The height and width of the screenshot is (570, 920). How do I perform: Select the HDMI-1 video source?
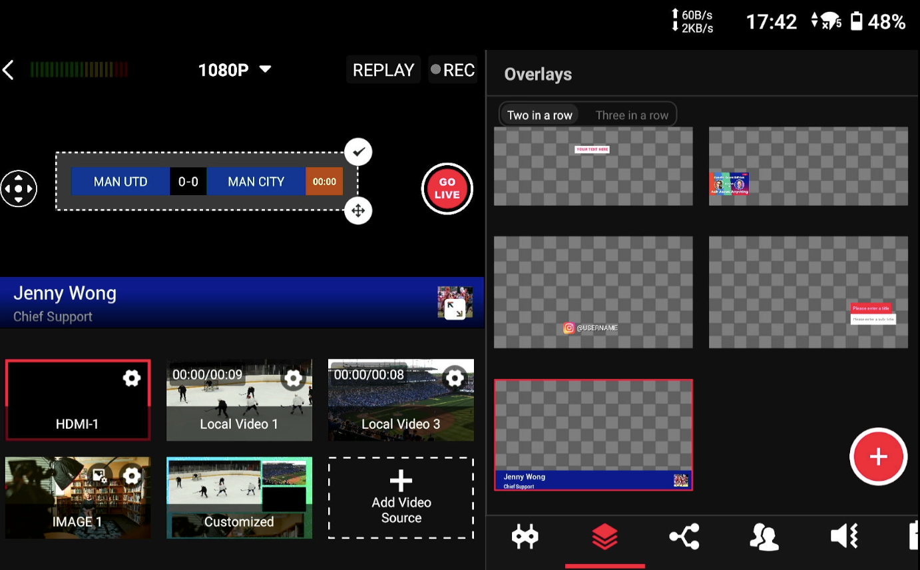click(x=78, y=400)
